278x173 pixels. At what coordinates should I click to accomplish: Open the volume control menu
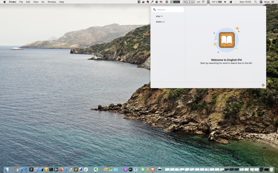pos(225,2)
